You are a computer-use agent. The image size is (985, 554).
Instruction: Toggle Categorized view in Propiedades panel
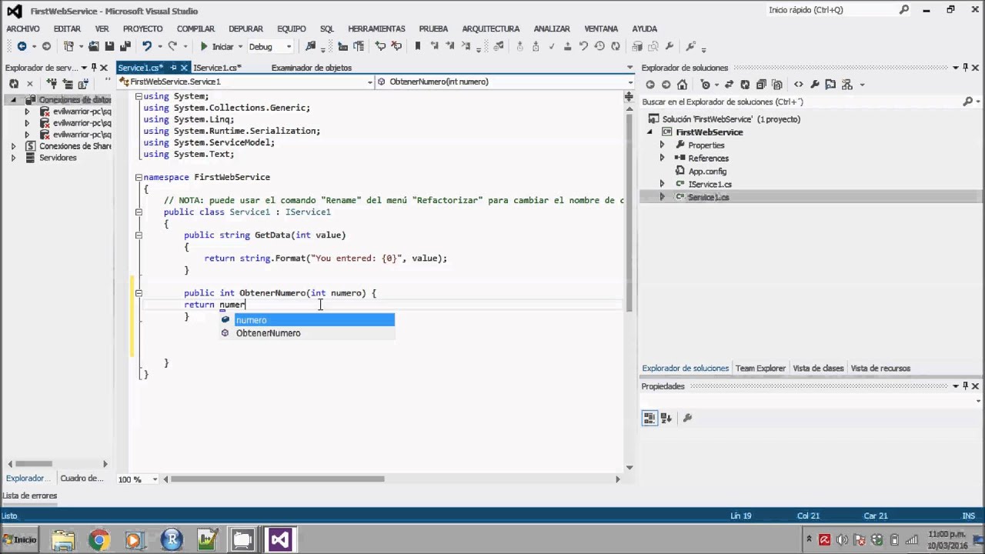point(649,419)
